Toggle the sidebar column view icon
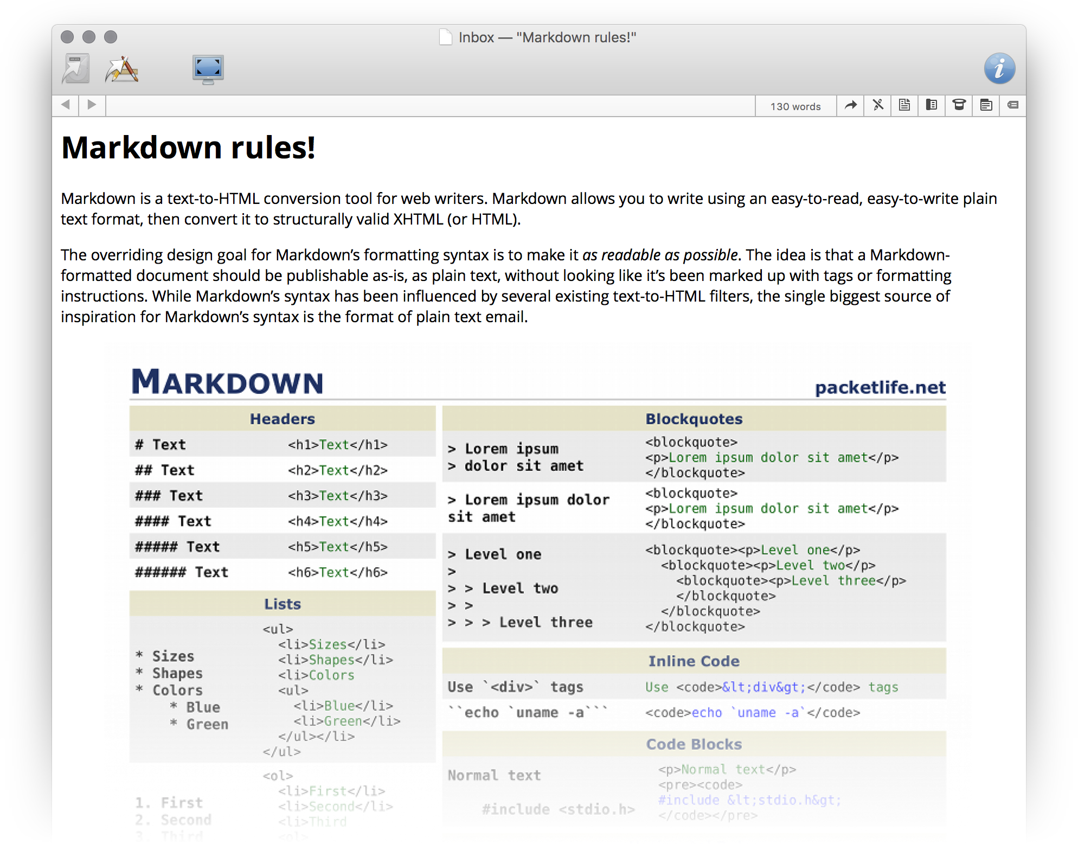The height and width of the screenshot is (844, 1078). click(932, 105)
